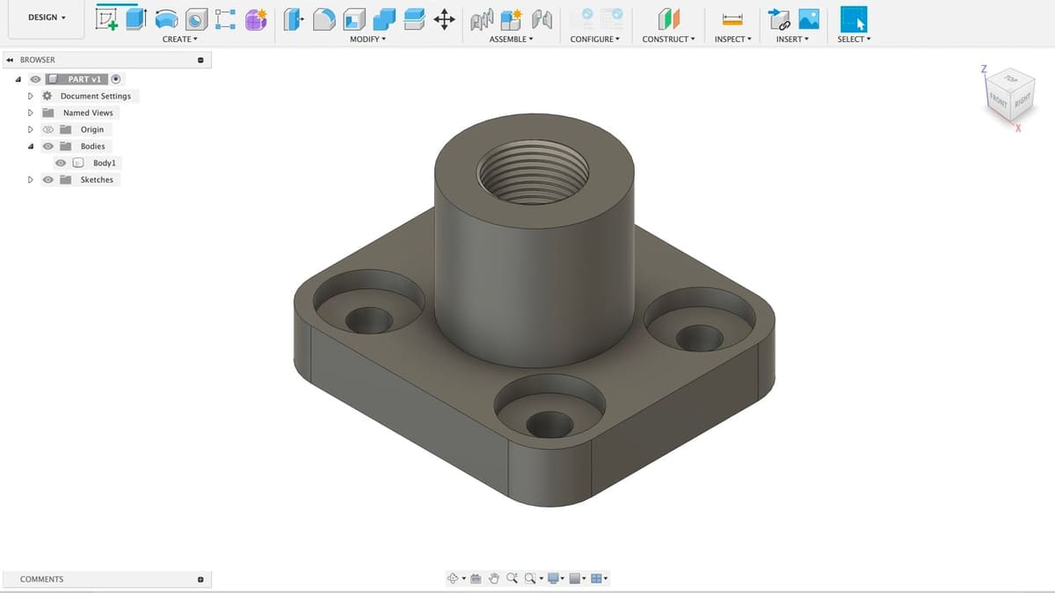Show the Origin folder via eye icon

48,130
